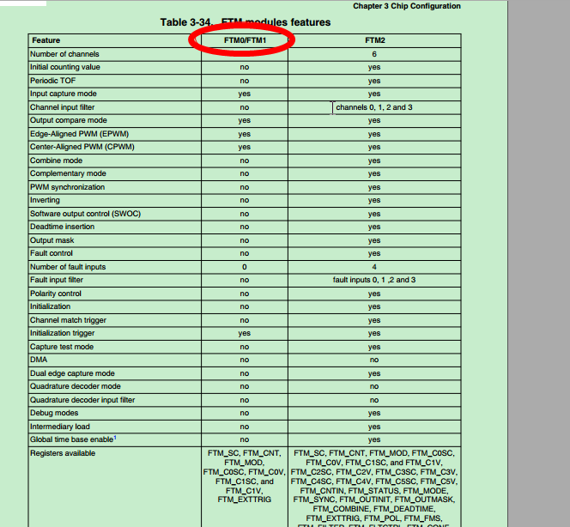Click the 'Dual edge capture mode' row label

click(72, 373)
